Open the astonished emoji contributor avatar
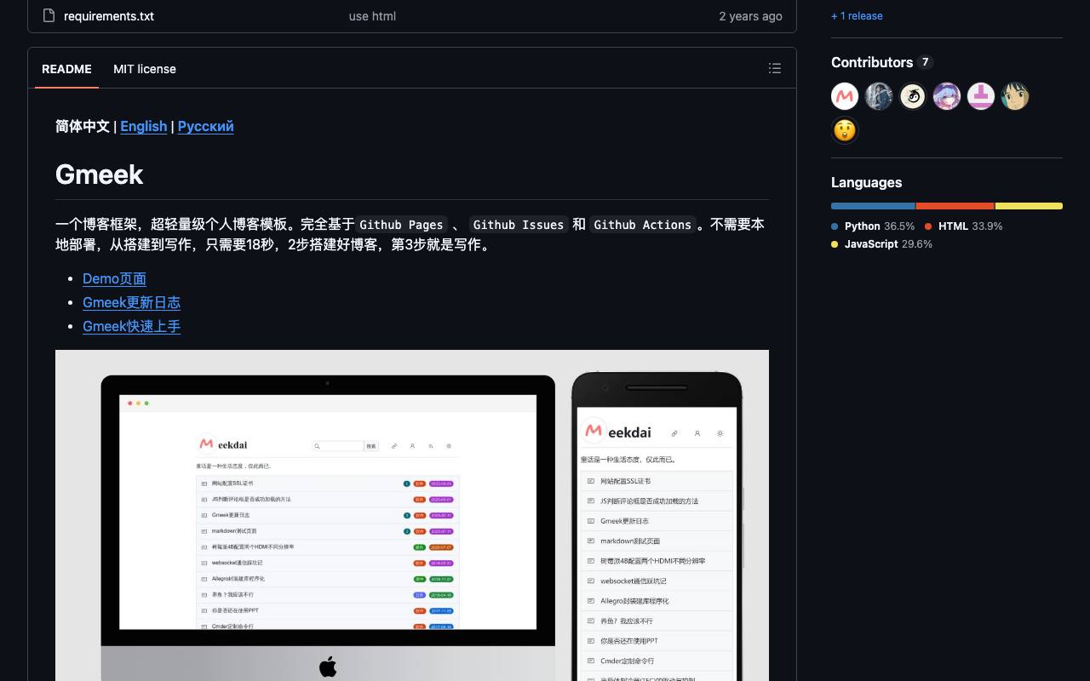The width and height of the screenshot is (1090, 681). [845, 130]
